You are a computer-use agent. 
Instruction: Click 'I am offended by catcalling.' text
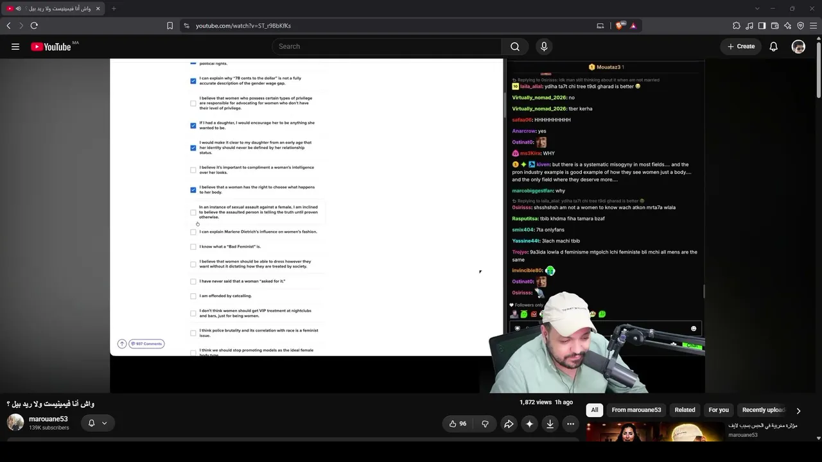(x=225, y=296)
